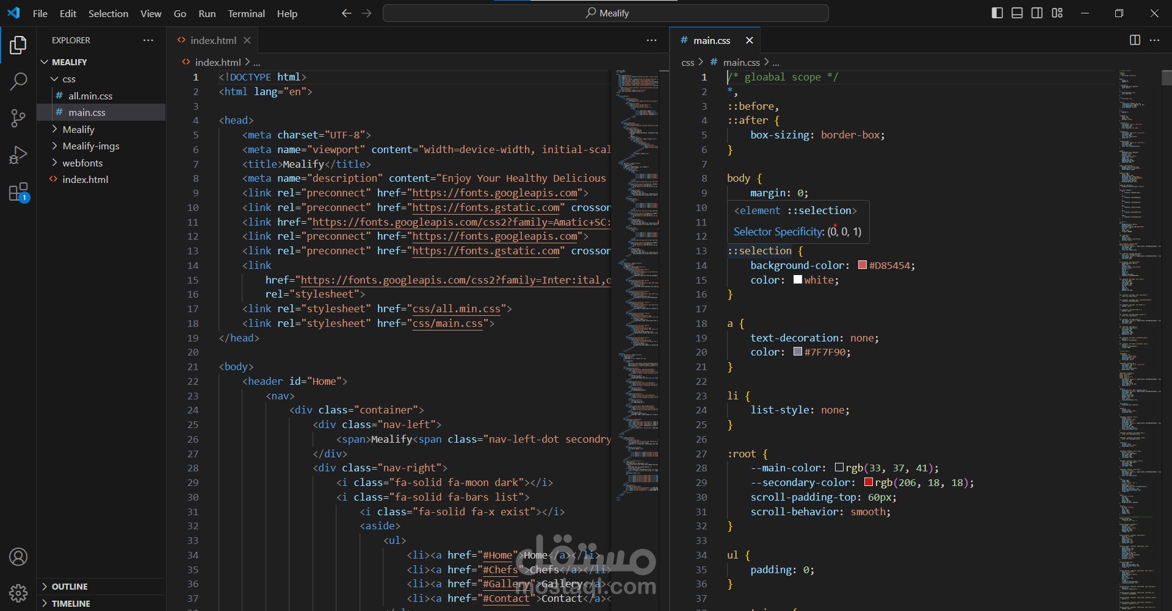This screenshot has width=1172, height=611.
Task: Open the Search view in activity bar
Action: tap(18, 82)
